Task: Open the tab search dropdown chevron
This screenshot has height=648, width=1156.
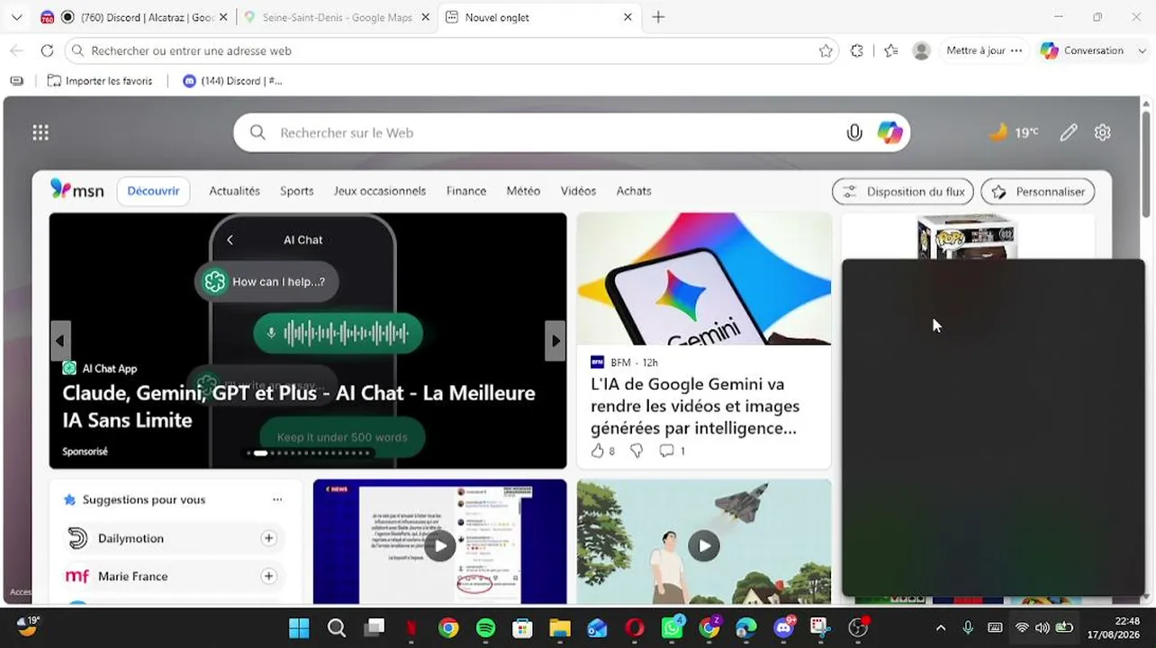Action: pyautogui.click(x=16, y=17)
